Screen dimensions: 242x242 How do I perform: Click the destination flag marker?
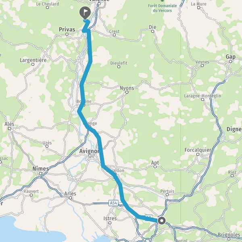pos(85,13)
